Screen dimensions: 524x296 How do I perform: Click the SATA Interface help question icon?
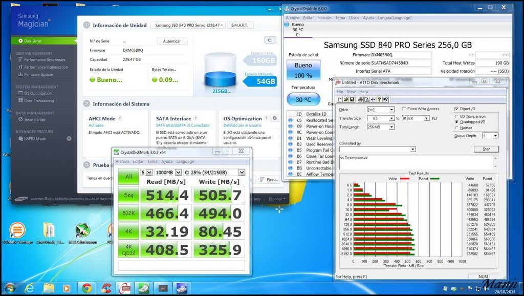tap(196, 118)
